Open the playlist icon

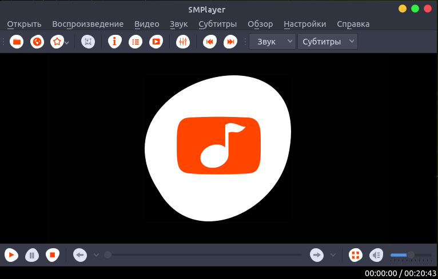point(136,42)
